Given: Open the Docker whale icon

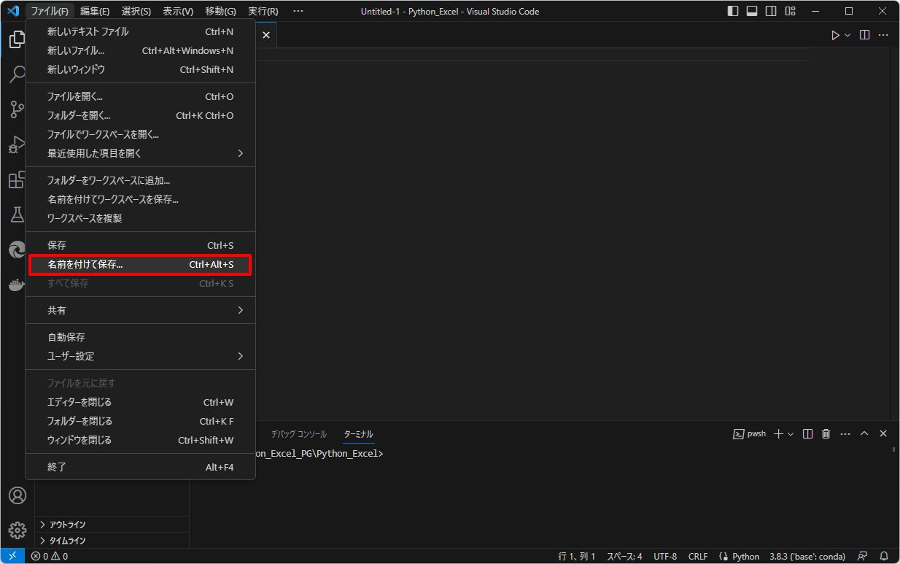Looking at the screenshot, I should pyautogui.click(x=17, y=285).
